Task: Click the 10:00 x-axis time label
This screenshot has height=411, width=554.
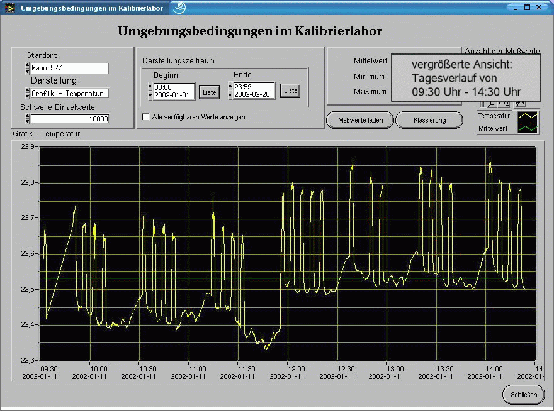Action: [98, 369]
